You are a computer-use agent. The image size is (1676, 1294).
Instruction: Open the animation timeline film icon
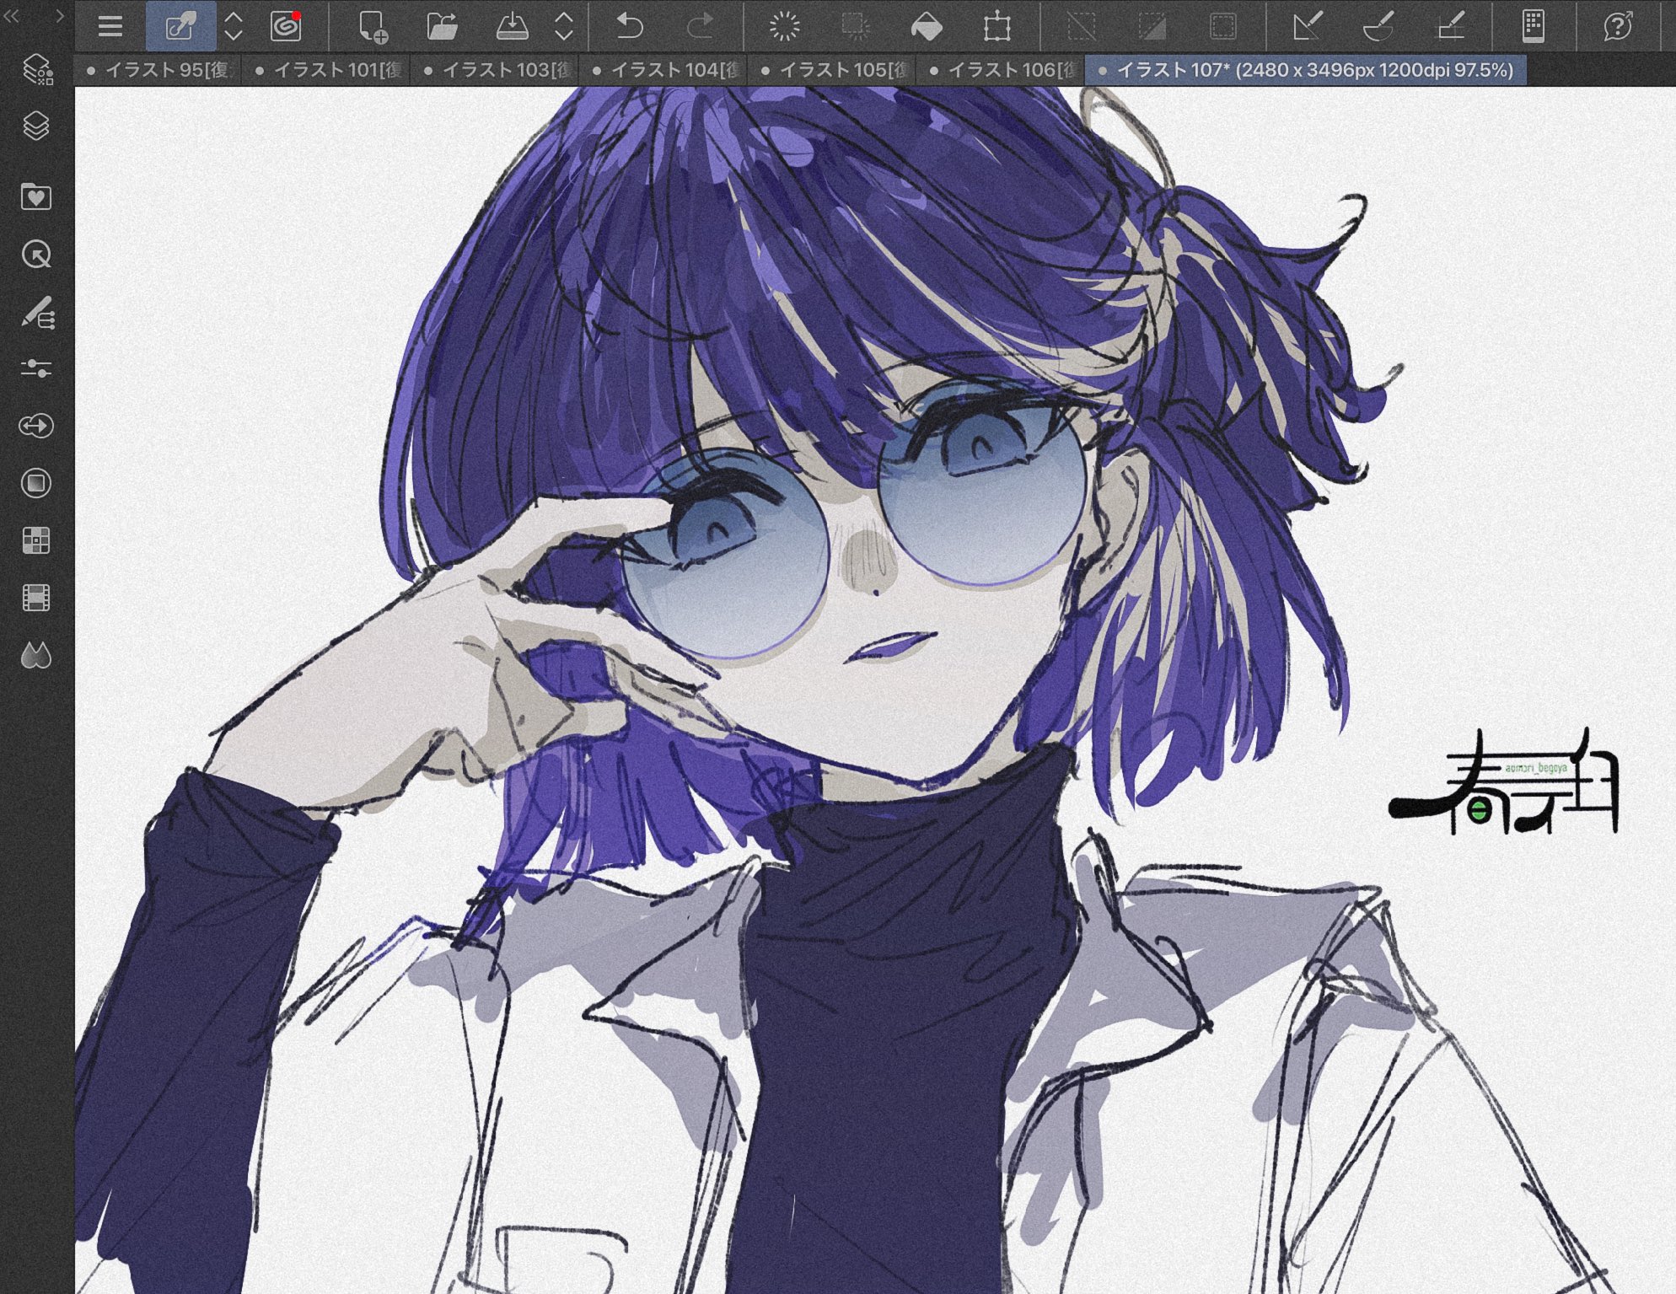coord(36,598)
